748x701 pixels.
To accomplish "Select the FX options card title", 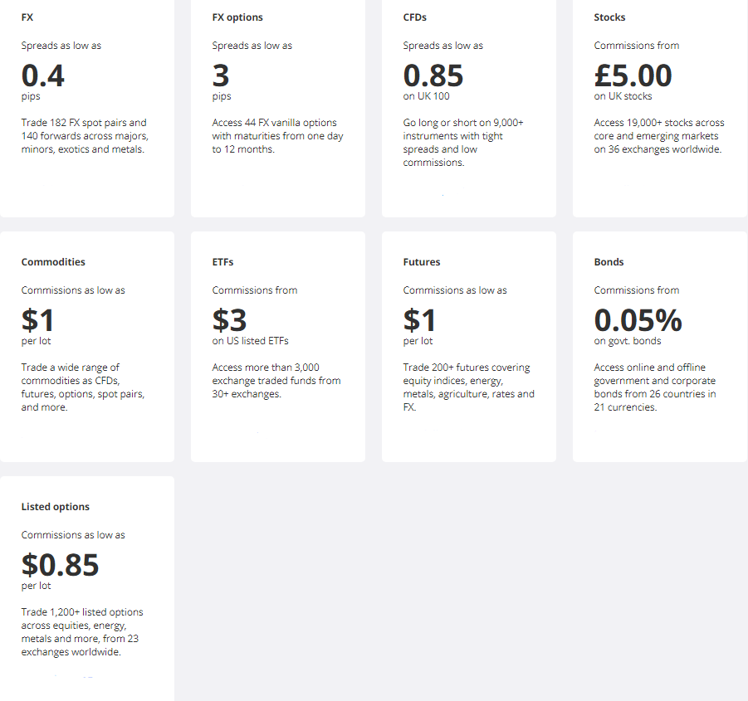I will coord(237,17).
